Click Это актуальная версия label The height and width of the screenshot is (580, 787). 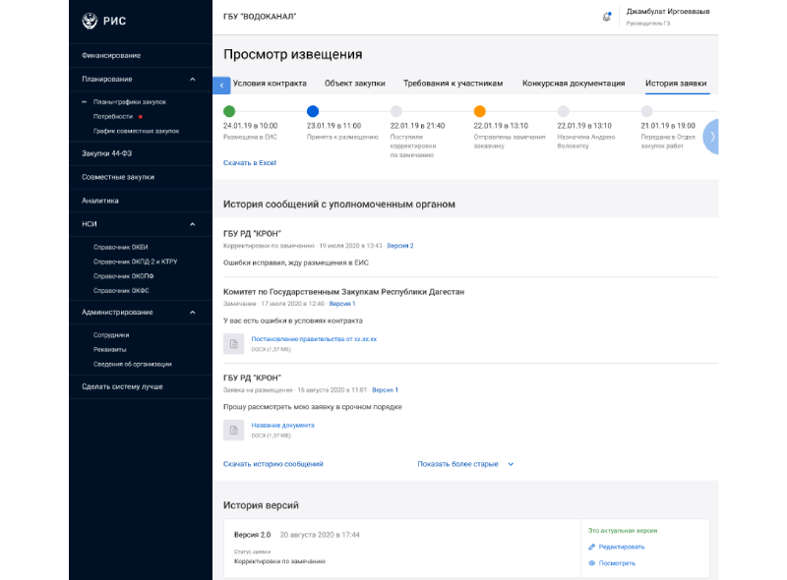click(x=623, y=531)
